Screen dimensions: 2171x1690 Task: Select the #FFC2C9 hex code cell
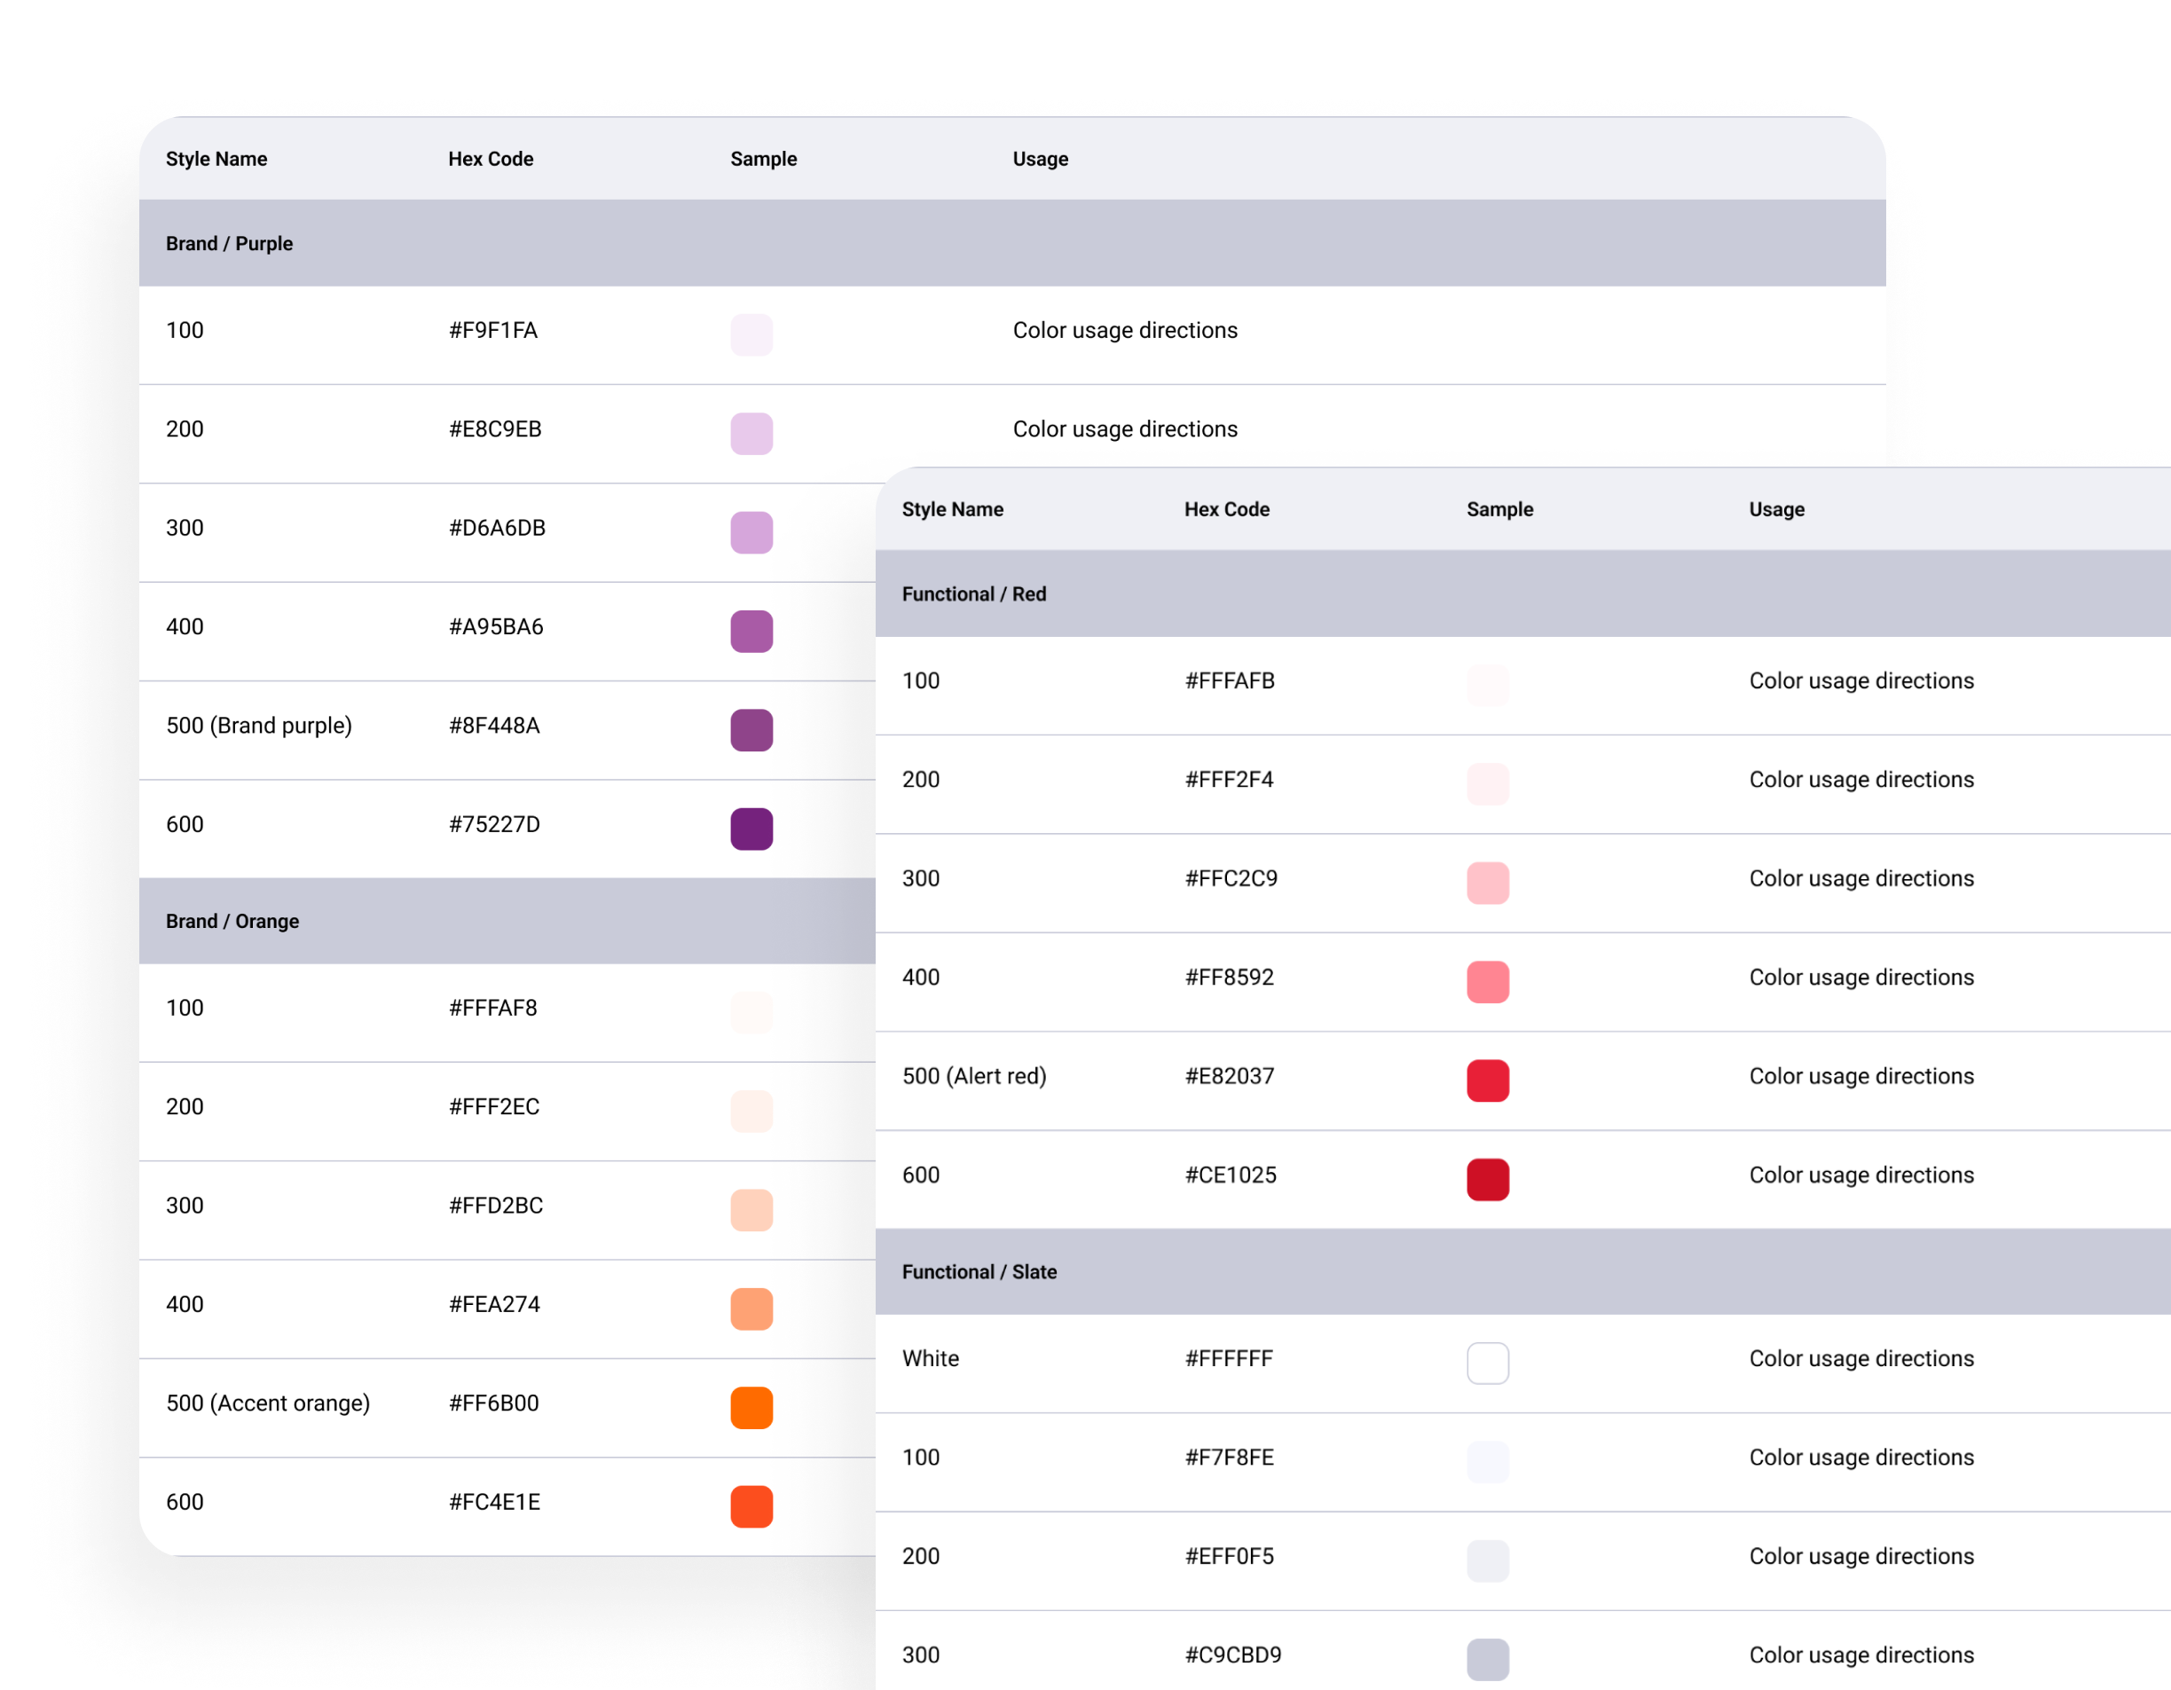(1231, 879)
